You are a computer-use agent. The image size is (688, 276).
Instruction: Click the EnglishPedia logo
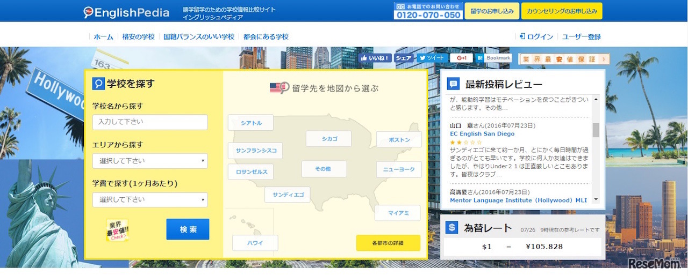coord(126,12)
